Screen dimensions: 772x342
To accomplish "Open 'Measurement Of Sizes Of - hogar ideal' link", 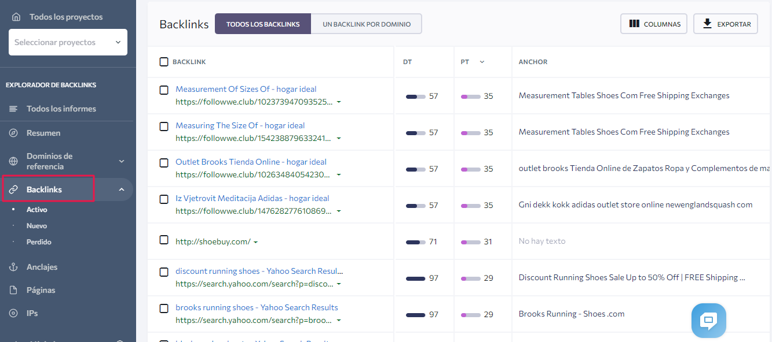I will point(246,89).
